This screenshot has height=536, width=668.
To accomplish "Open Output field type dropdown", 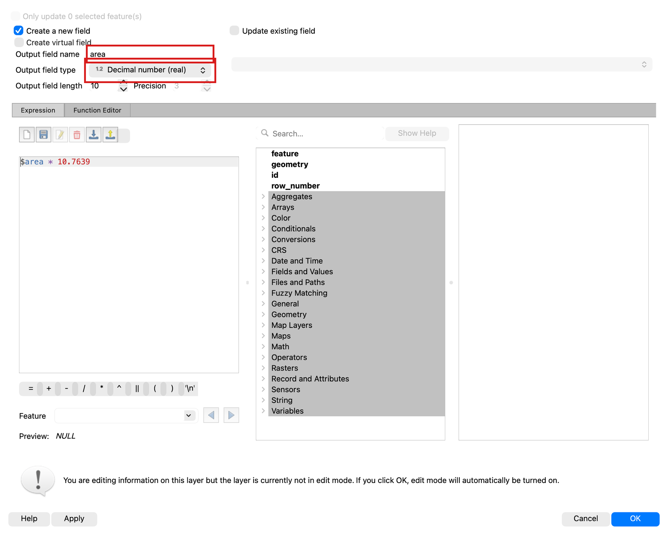I will (150, 70).
